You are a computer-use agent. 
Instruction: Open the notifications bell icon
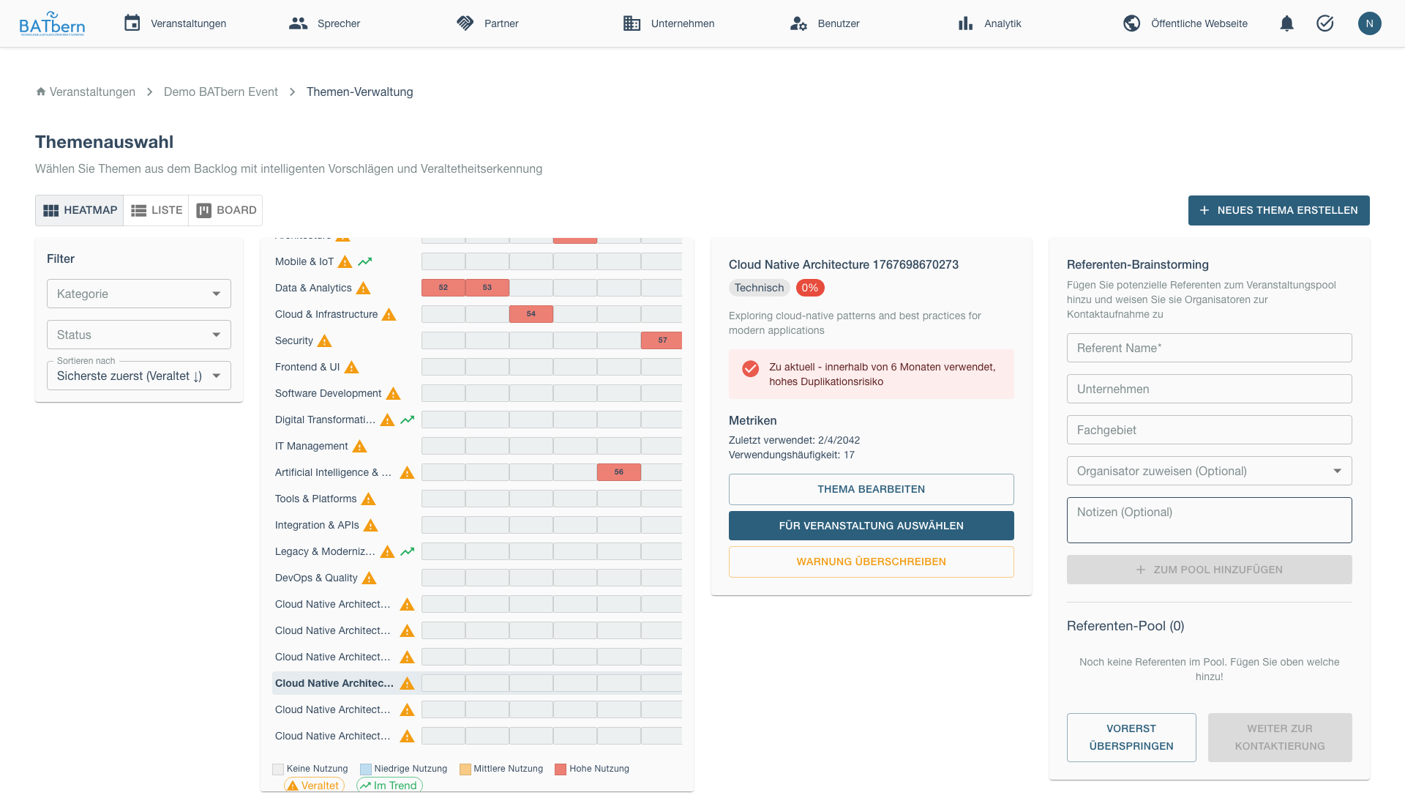[1286, 23]
